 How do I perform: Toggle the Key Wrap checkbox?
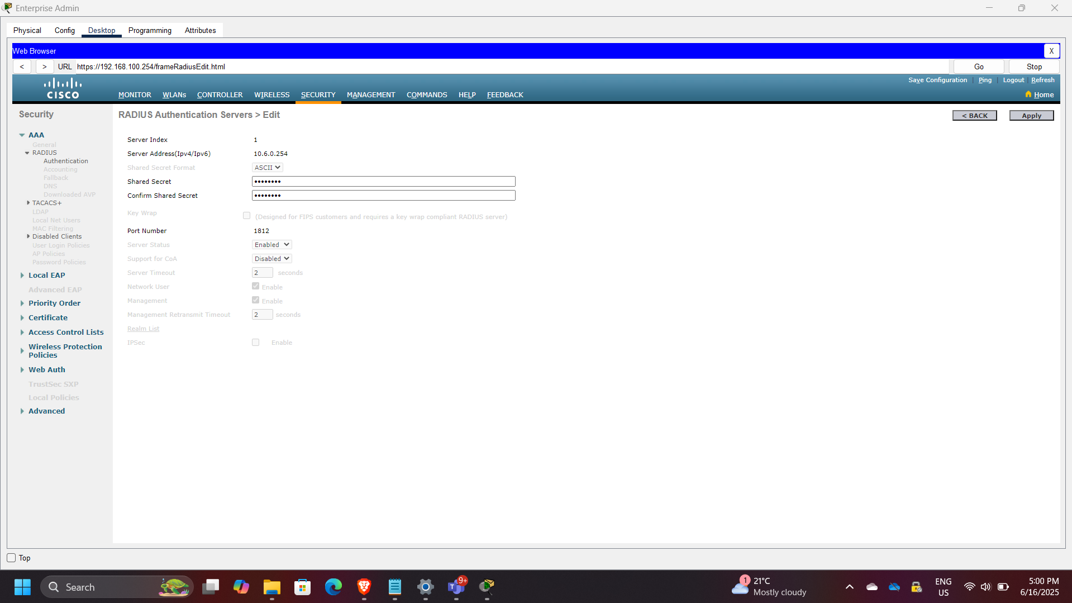246,215
